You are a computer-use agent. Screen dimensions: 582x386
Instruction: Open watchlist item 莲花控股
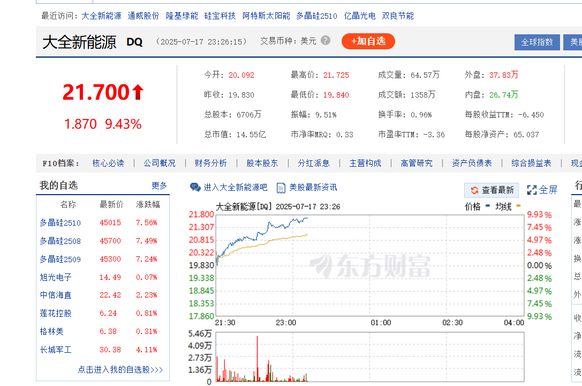(x=56, y=313)
